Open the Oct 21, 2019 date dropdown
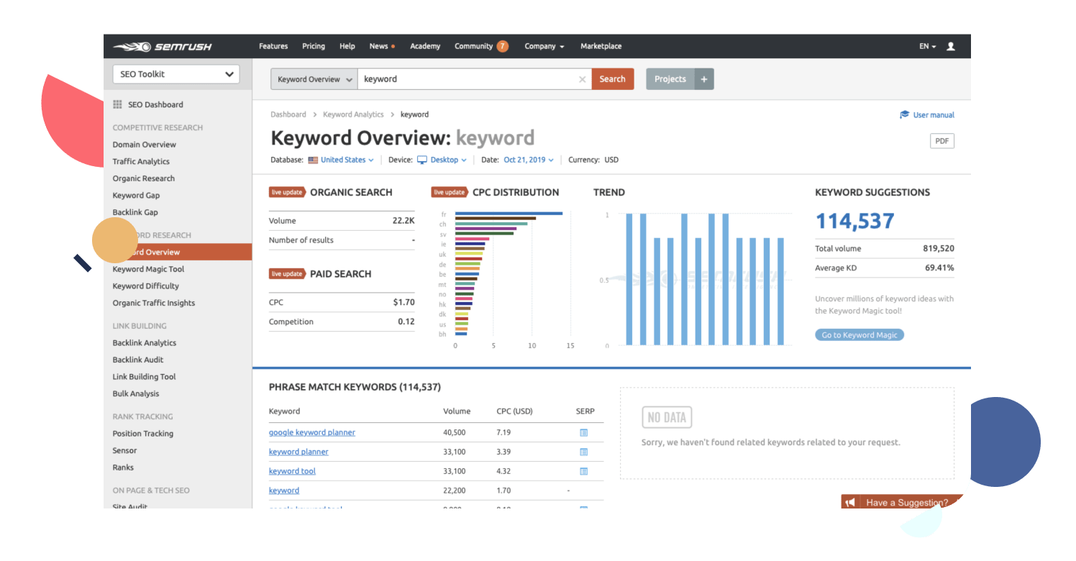1076x561 pixels. coord(529,160)
